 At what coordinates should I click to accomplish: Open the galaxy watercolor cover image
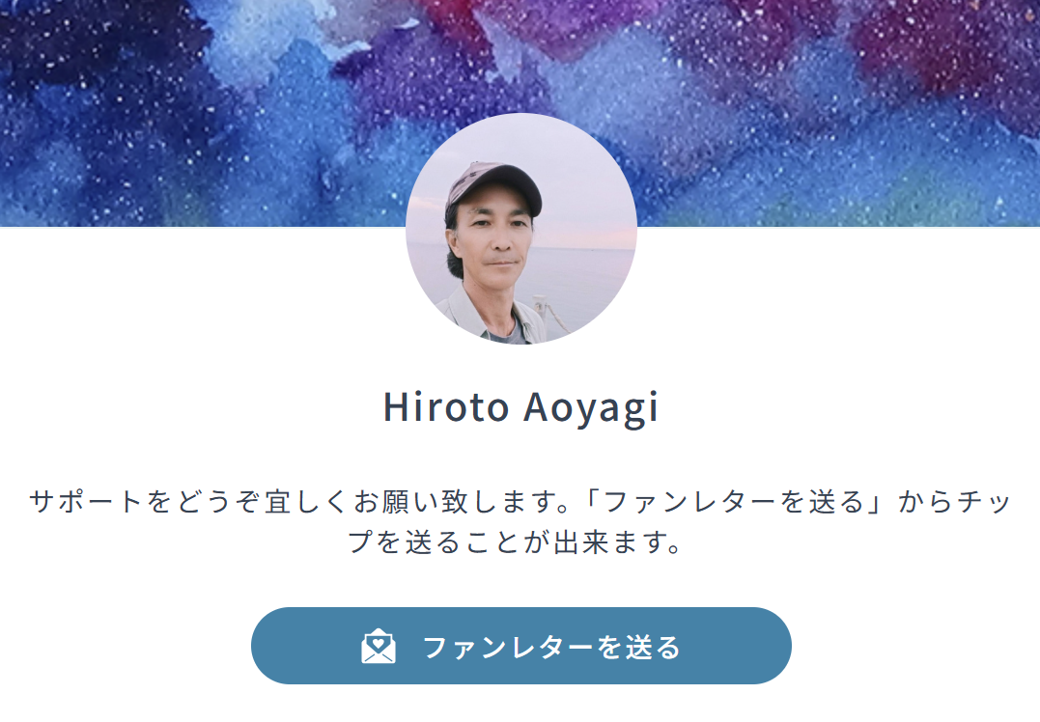520,113
